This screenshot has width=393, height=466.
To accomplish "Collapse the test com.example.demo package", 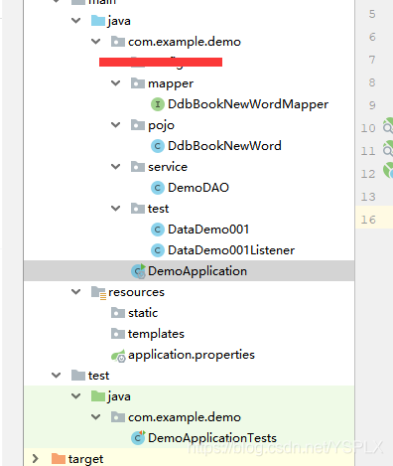I will point(96,417).
